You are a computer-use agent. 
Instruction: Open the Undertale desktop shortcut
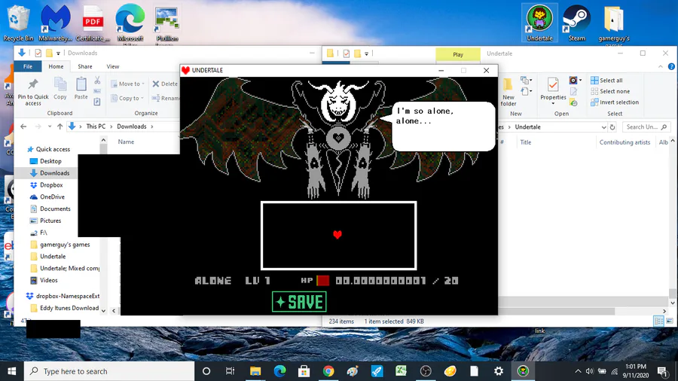(x=539, y=23)
